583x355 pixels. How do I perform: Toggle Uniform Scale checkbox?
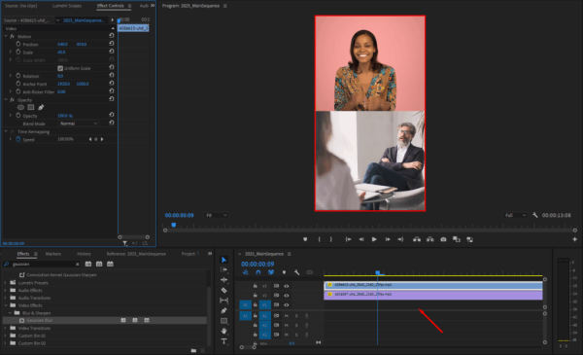click(60, 68)
